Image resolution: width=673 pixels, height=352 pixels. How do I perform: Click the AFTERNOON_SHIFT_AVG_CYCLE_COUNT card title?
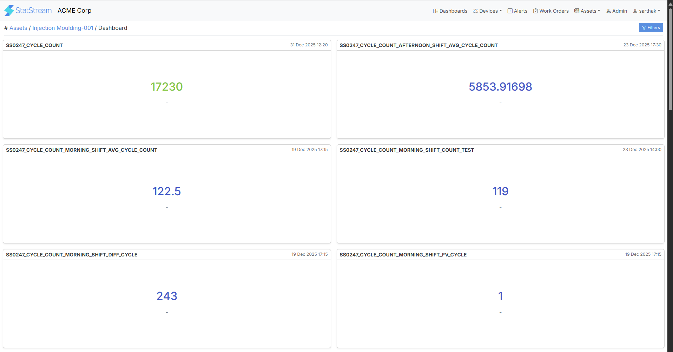coord(418,45)
